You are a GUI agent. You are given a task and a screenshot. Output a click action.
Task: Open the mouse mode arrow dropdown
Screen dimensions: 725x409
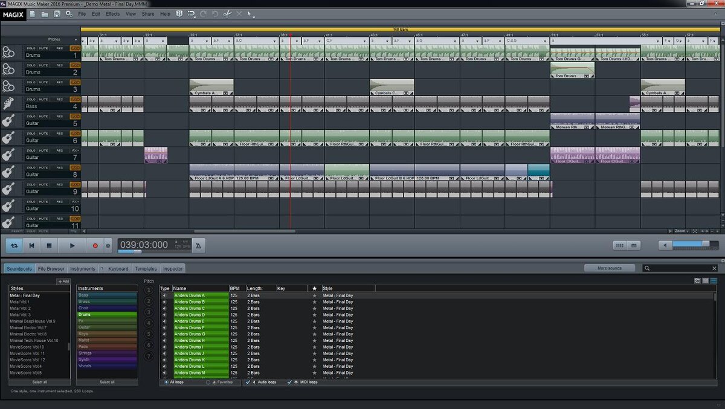251,14
